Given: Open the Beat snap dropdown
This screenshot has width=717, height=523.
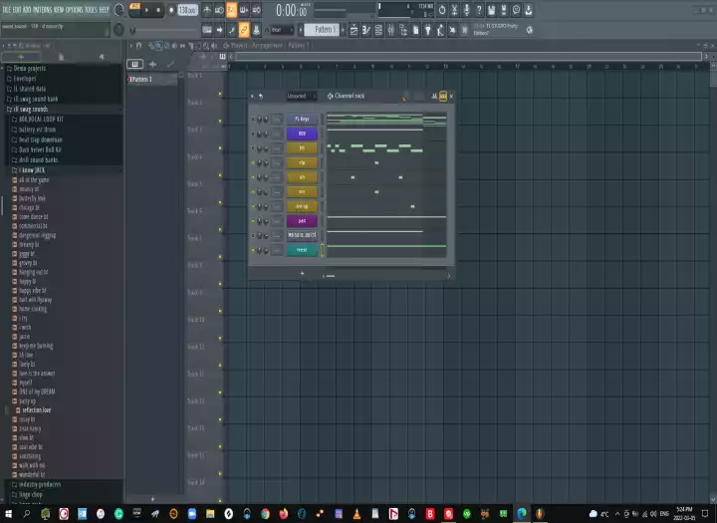Looking at the screenshot, I should (x=282, y=30).
